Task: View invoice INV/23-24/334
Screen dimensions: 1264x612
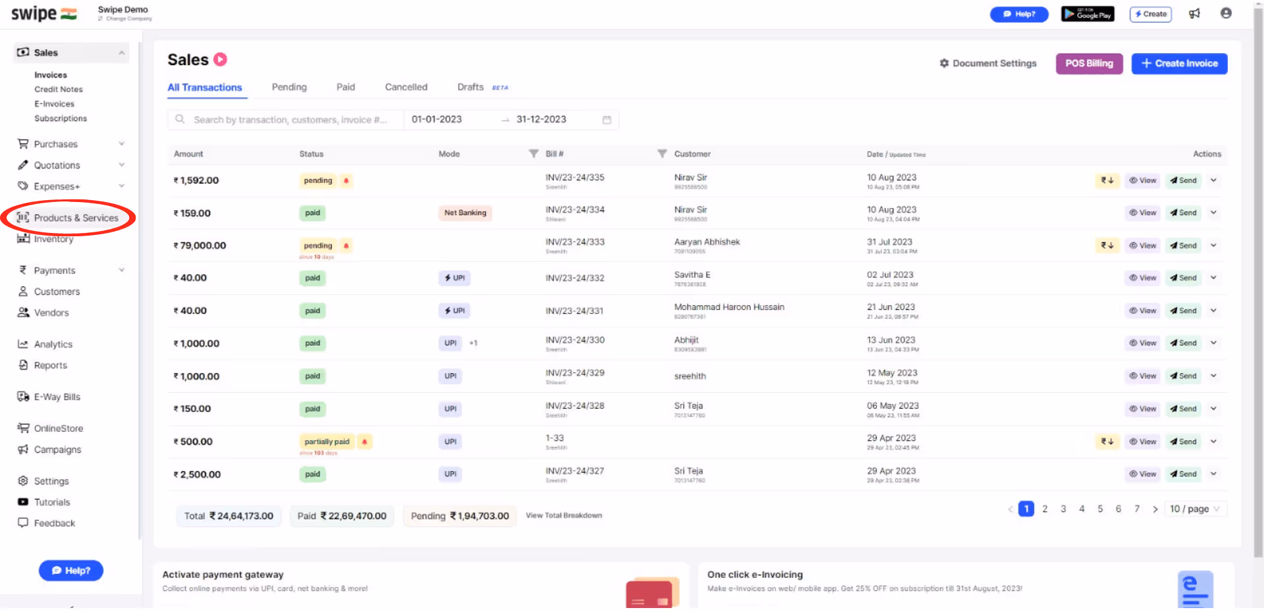Action: coord(1142,213)
